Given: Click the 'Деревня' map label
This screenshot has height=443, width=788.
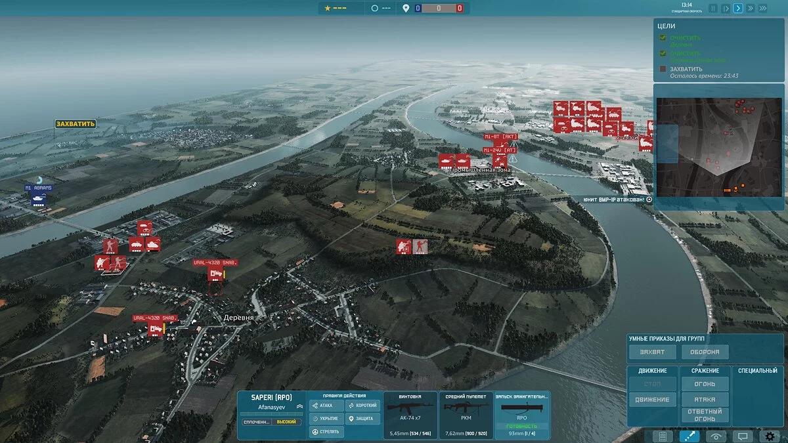Looking at the screenshot, I should point(238,317).
